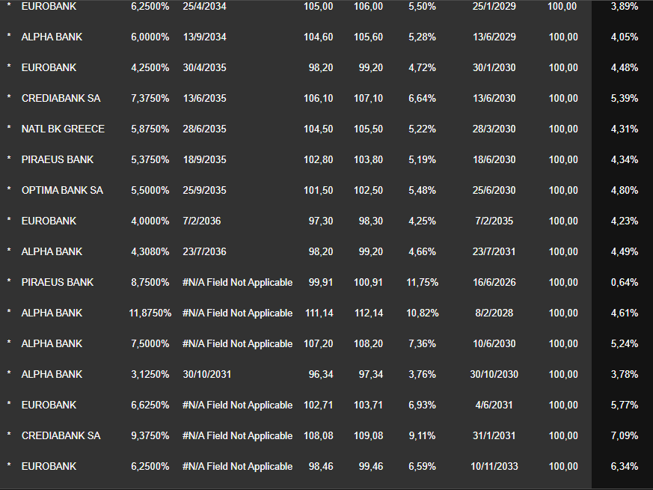Select yield value 11,75%
Image resolution: width=653 pixels, height=490 pixels.
click(423, 283)
